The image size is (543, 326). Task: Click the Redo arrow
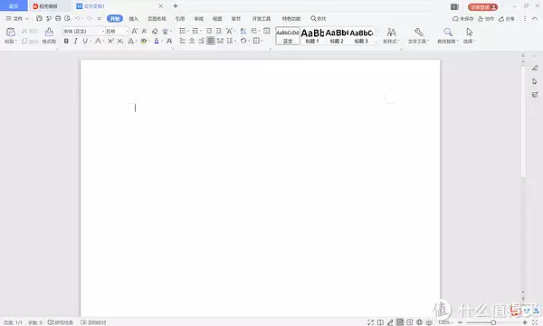click(x=90, y=18)
